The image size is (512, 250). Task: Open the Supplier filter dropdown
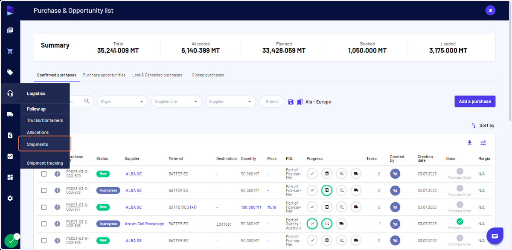click(x=230, y=102)
